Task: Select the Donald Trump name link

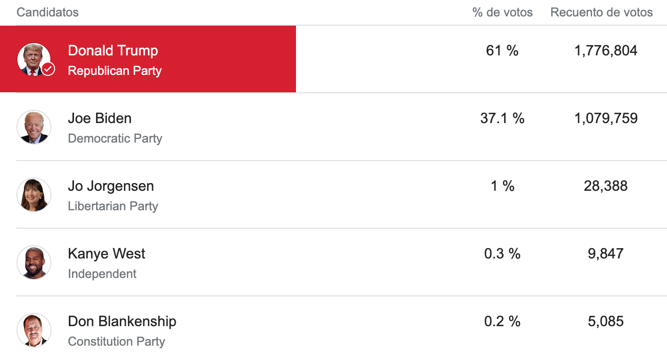Action: pos(113,50)
